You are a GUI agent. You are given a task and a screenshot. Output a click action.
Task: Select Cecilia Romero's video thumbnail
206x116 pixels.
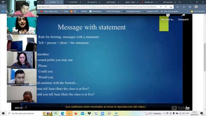tap(22, 43)
